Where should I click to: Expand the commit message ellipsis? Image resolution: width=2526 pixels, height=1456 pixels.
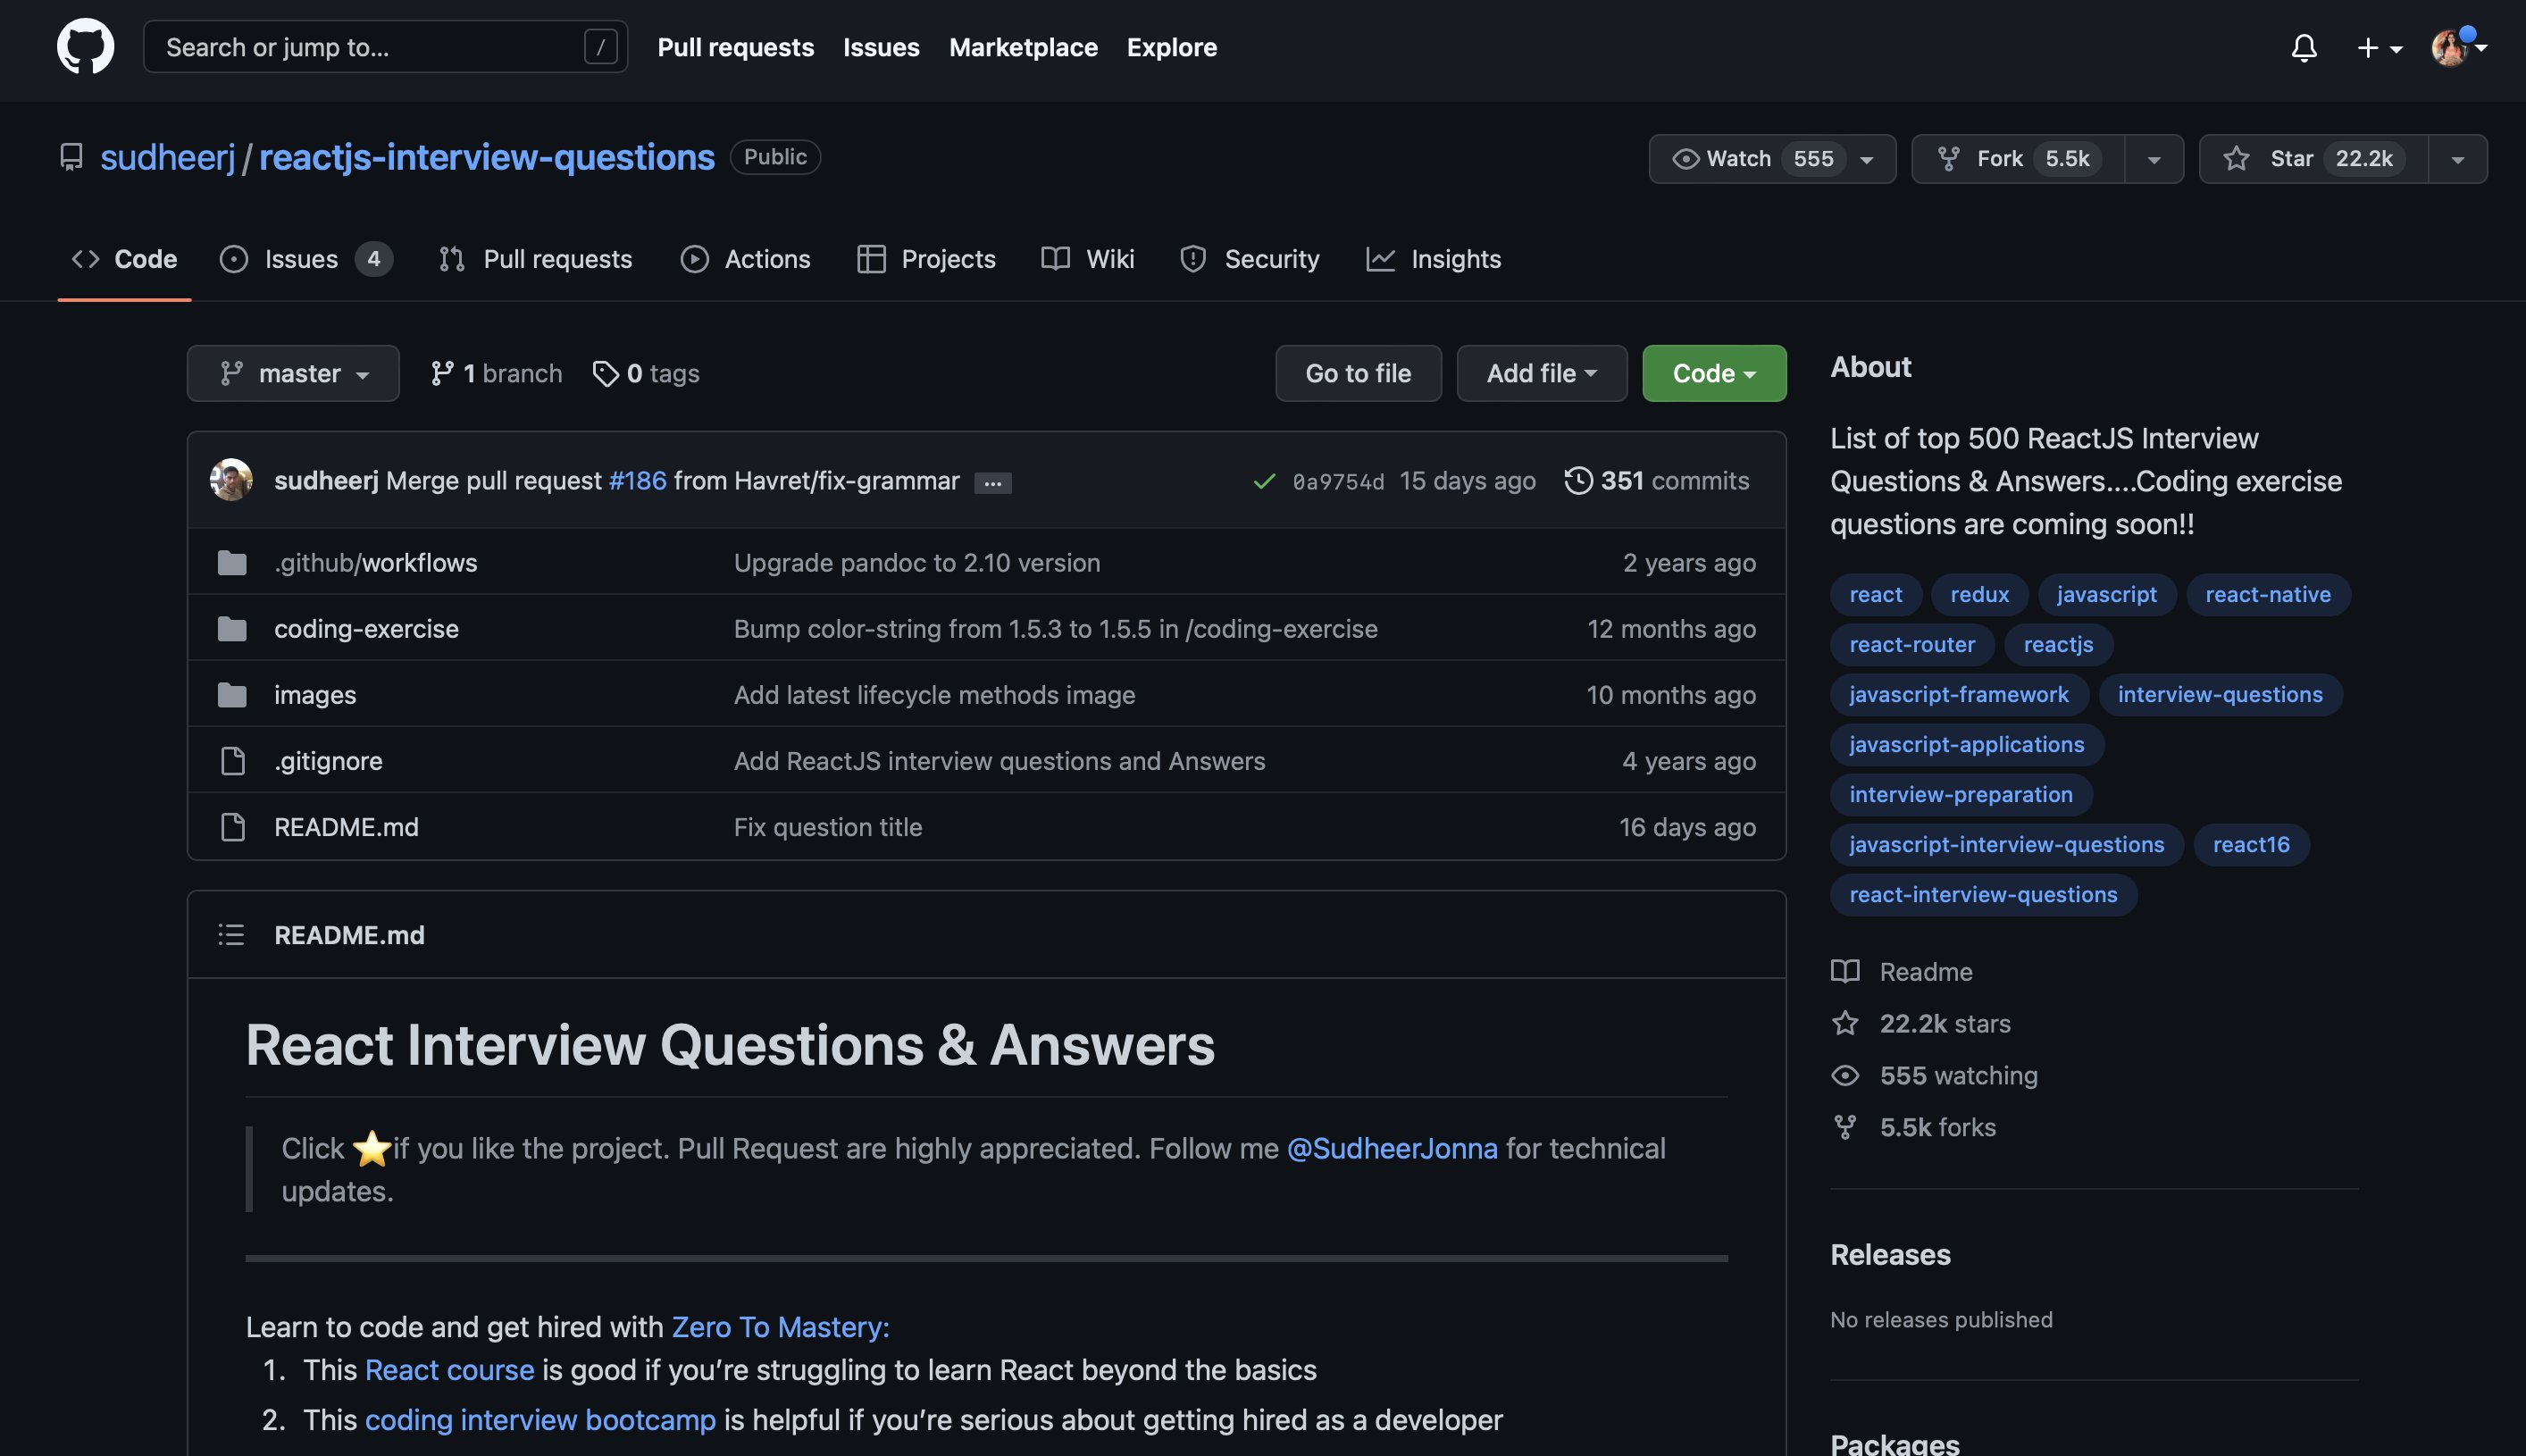pos(993,483)
